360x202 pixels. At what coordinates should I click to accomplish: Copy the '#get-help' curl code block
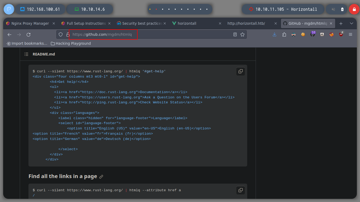click(241, 71)
